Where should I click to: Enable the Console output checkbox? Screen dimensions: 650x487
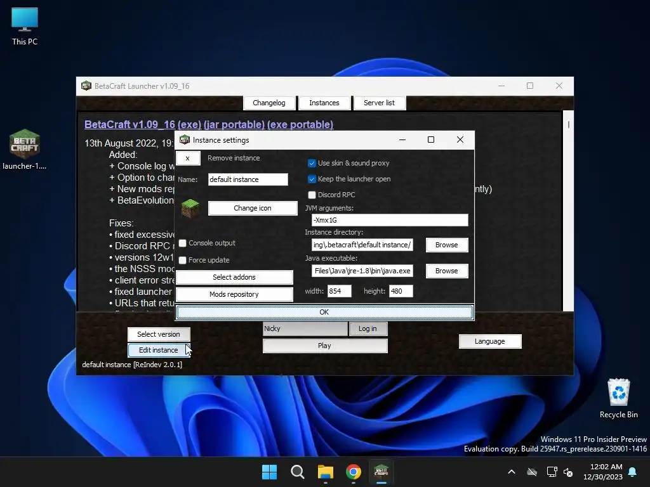tap(182, 243)
